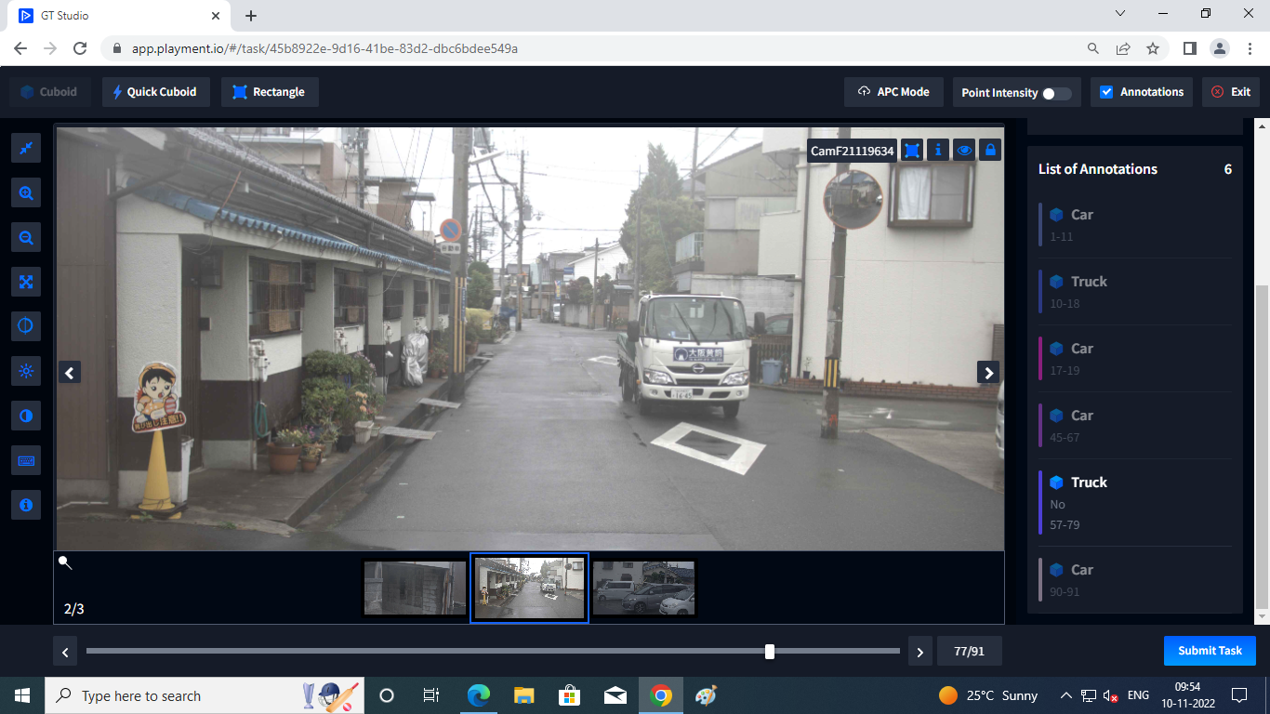
Task: Open the contrast half-circle icon
Action: 26,416
